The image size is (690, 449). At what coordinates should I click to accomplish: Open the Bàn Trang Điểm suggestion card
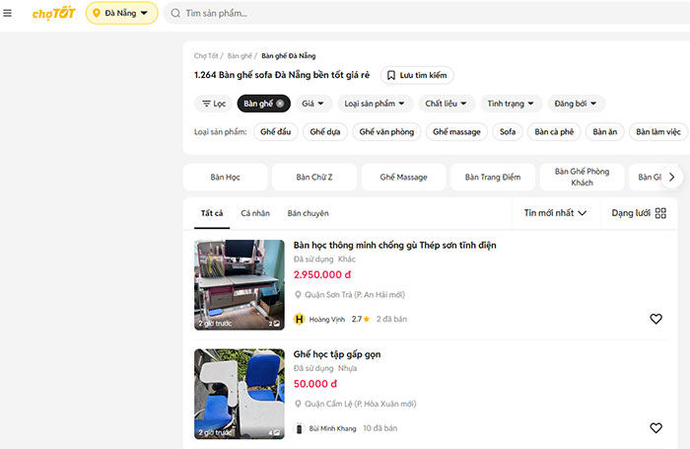493,177
